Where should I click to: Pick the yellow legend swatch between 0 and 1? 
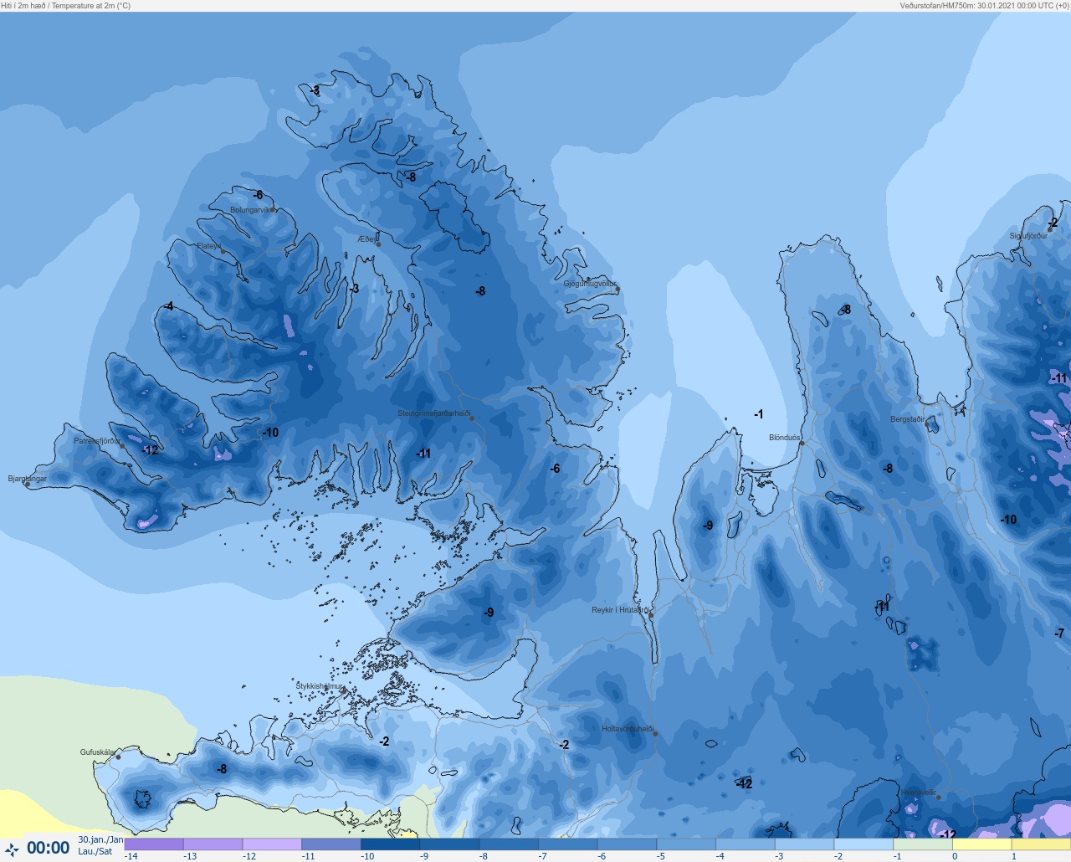pos(982,844)
